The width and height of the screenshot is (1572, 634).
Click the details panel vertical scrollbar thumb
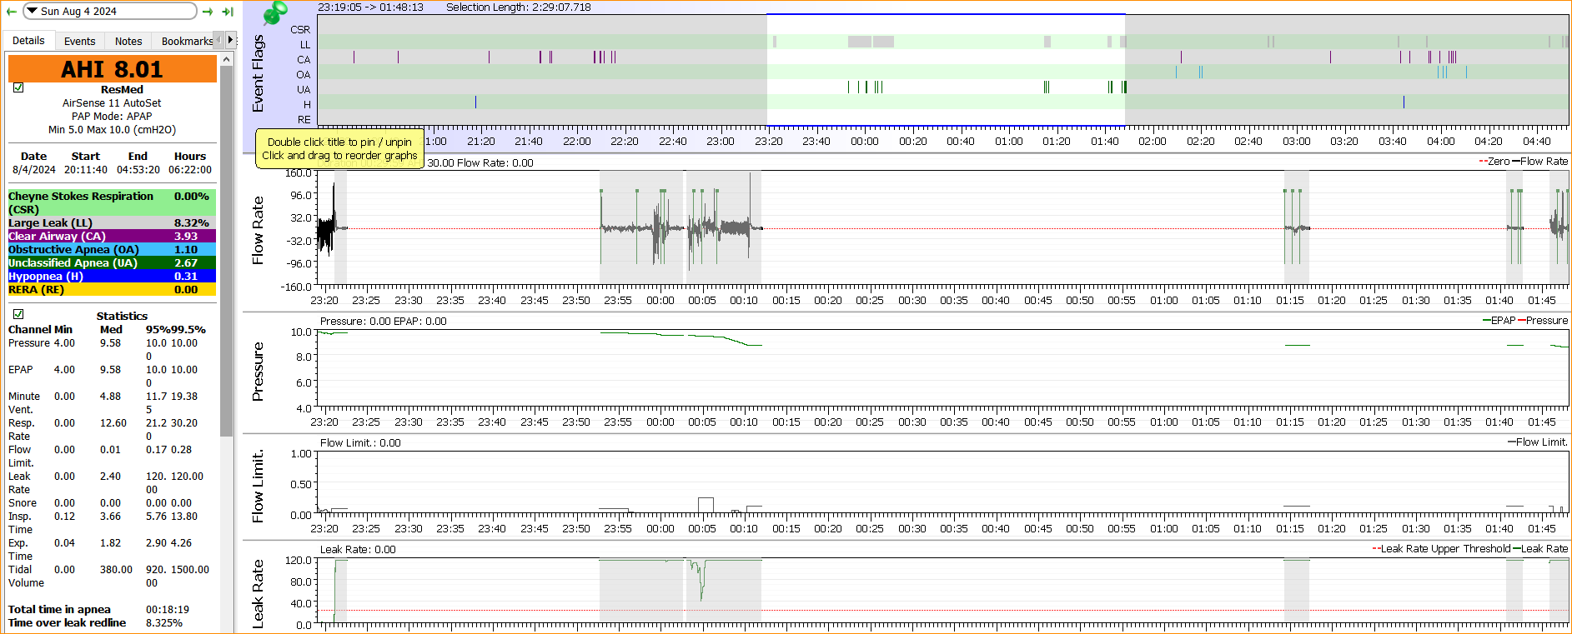[226, 250]
